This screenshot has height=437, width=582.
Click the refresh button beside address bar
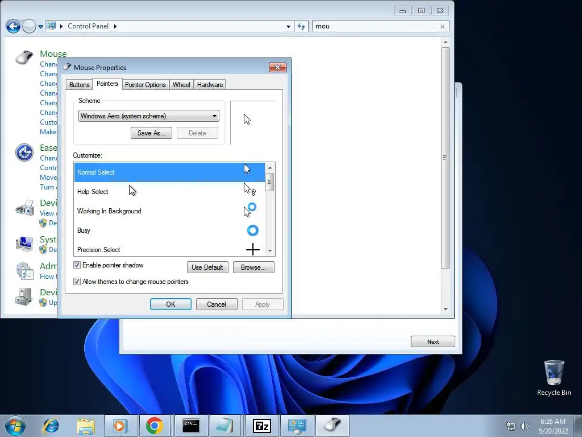pyautogui.click(x=301, y=26)
